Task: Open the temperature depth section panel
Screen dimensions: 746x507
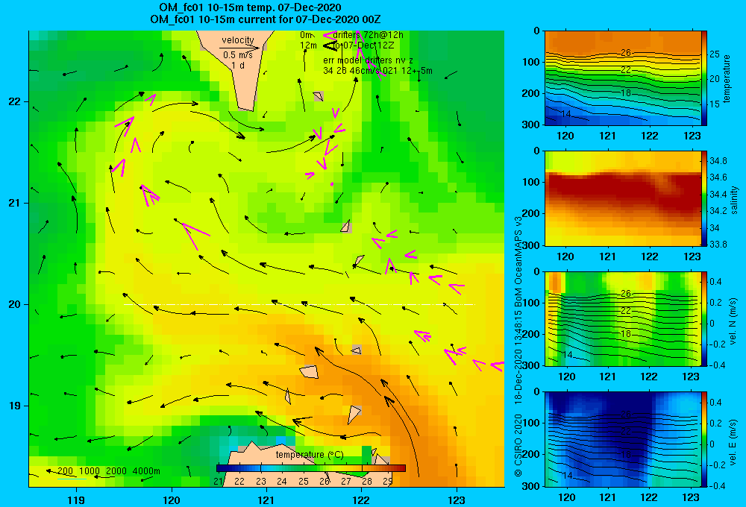Action: click(x=623, y=78)
